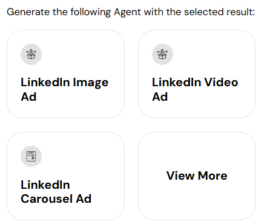261x224 pixels.
Task: Tap the gray circle icon above Image Ad
Action: tap(31, 54)
